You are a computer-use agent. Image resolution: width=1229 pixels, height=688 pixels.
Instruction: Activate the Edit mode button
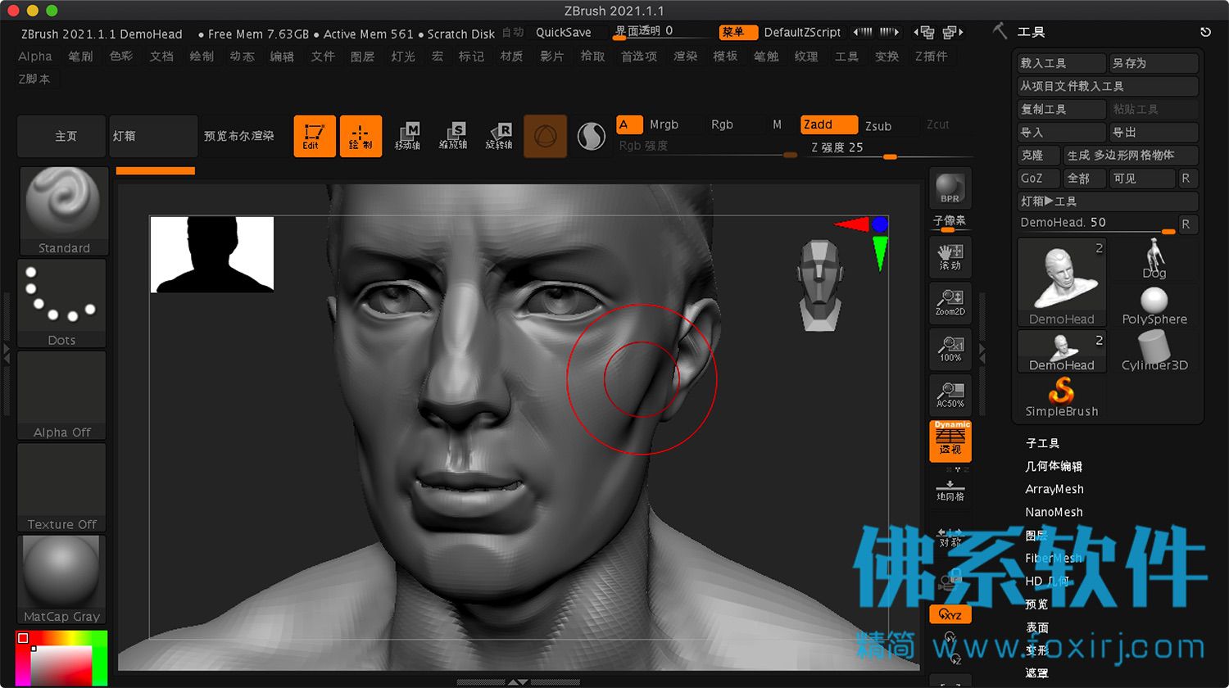315,136
